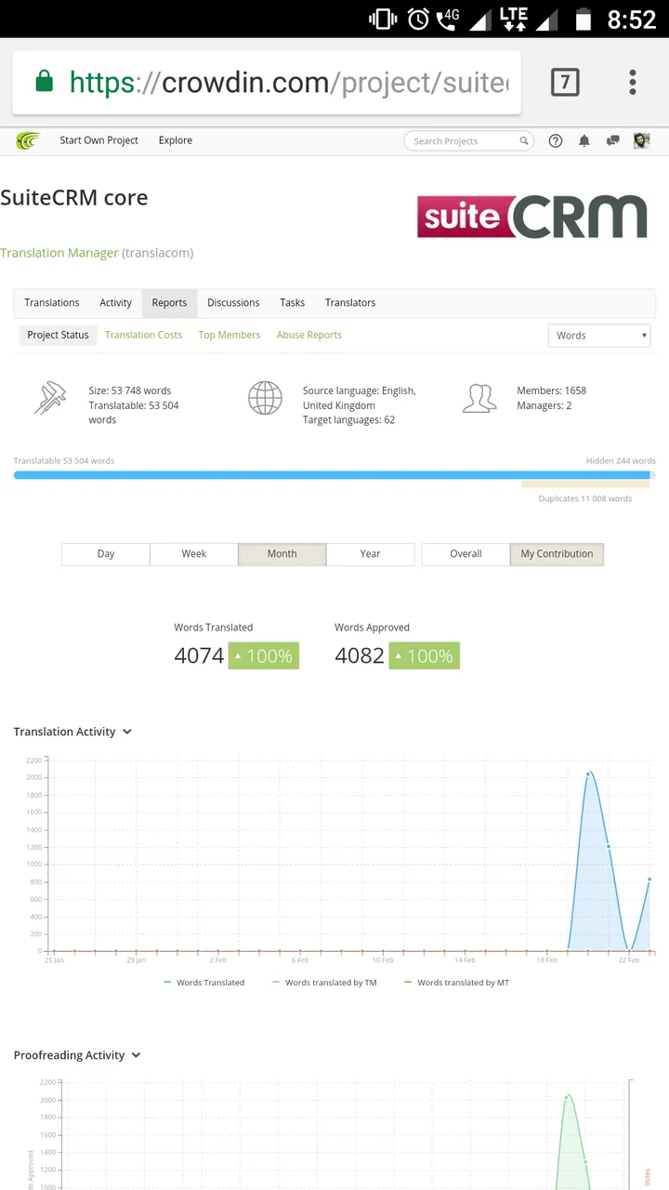
Task: Open the Words unit dropdown
Action: (x=599, y=336)
